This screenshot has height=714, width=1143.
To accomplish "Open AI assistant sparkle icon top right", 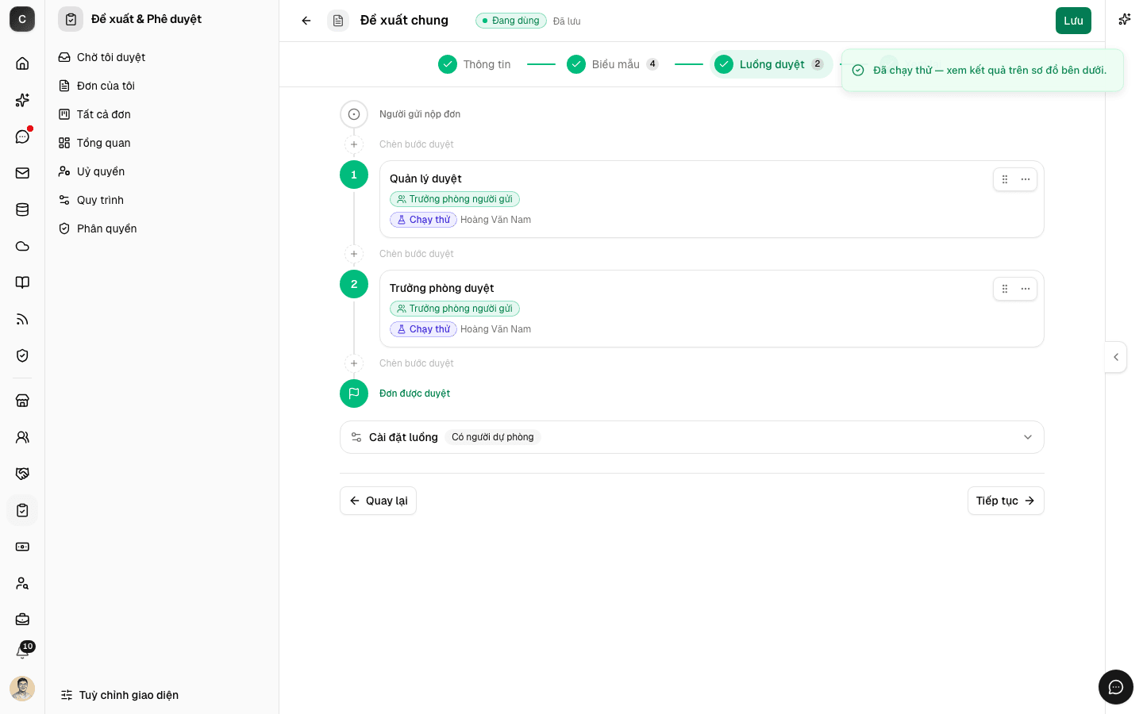I will coord(1124,19).
